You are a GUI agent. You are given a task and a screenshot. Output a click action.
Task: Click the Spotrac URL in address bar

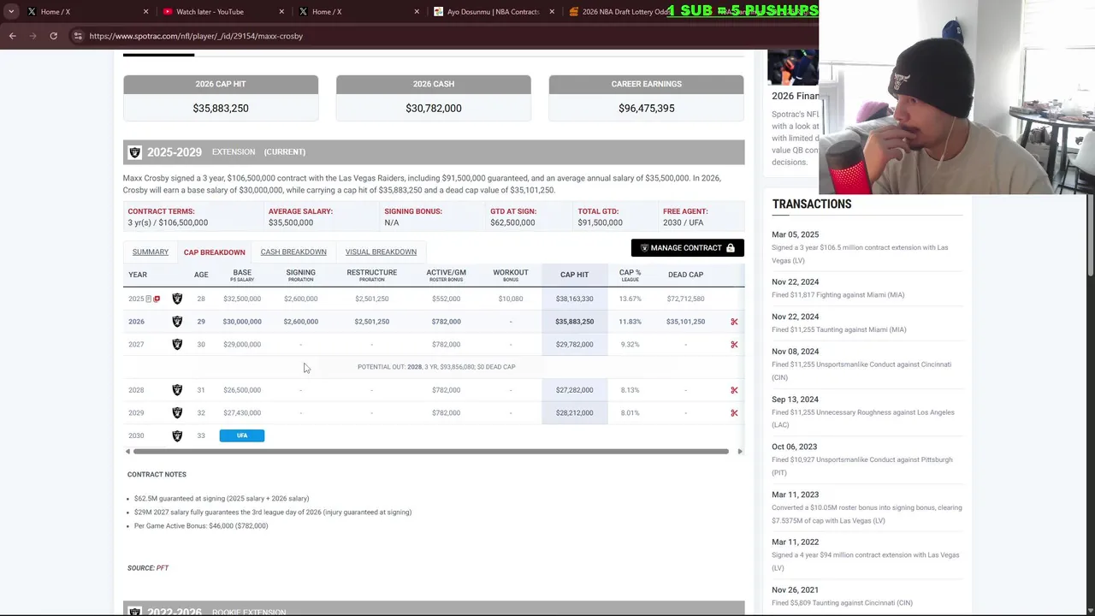coord(196,36)
